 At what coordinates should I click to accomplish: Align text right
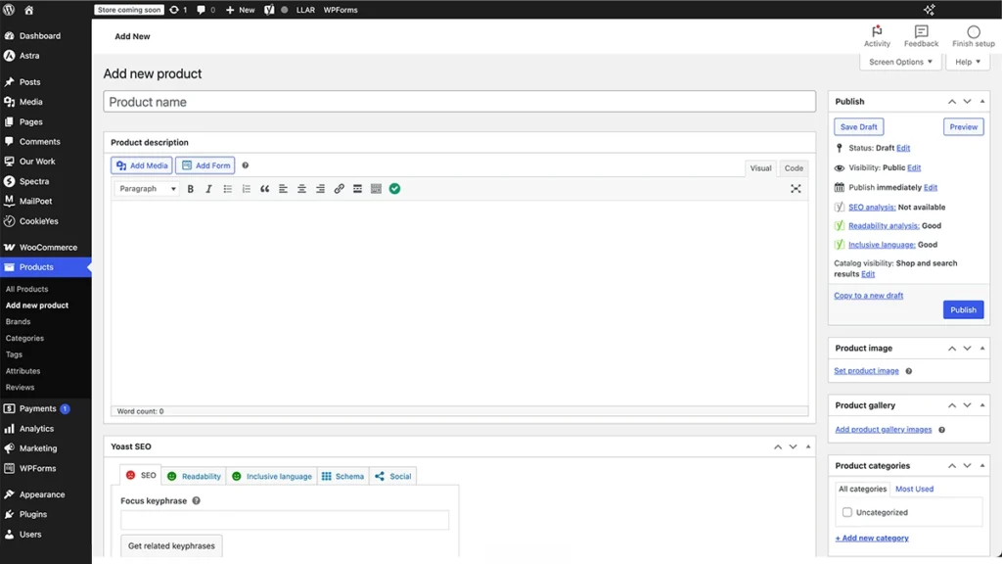coord(320,189)
